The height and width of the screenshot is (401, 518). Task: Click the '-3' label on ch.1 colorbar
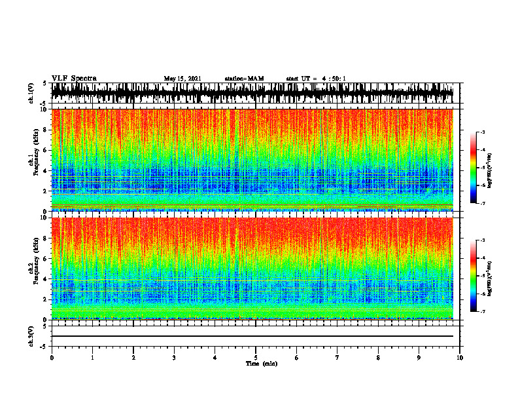(x=482, y=132)
